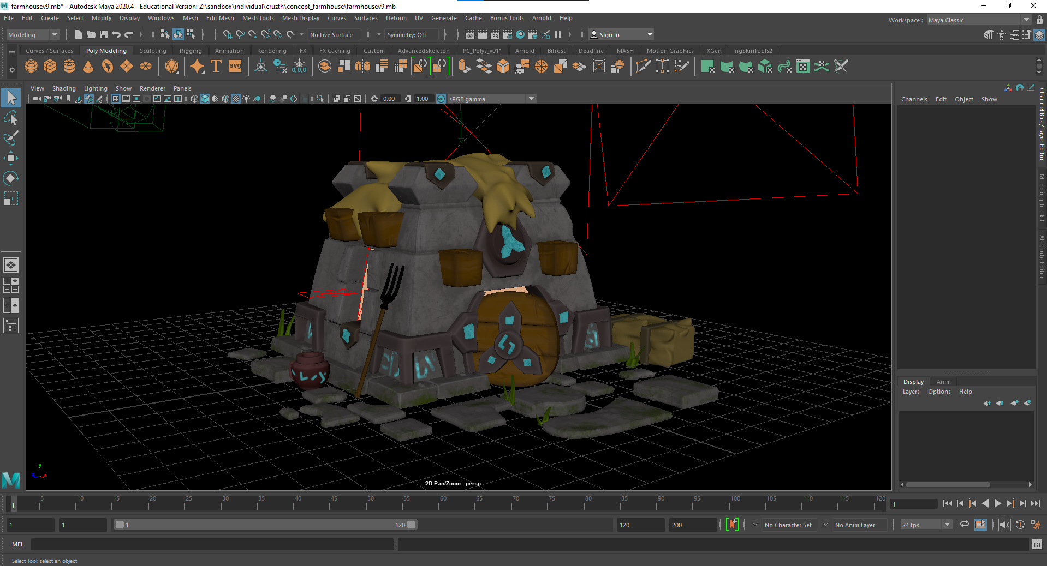Expand the sRGB gamma color space dropdown
This screenshot has height=566, width=1047.
(531, 99)
